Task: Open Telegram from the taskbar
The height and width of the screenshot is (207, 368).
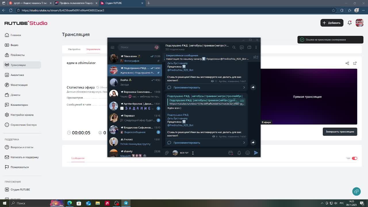Action: pos(126,203)
